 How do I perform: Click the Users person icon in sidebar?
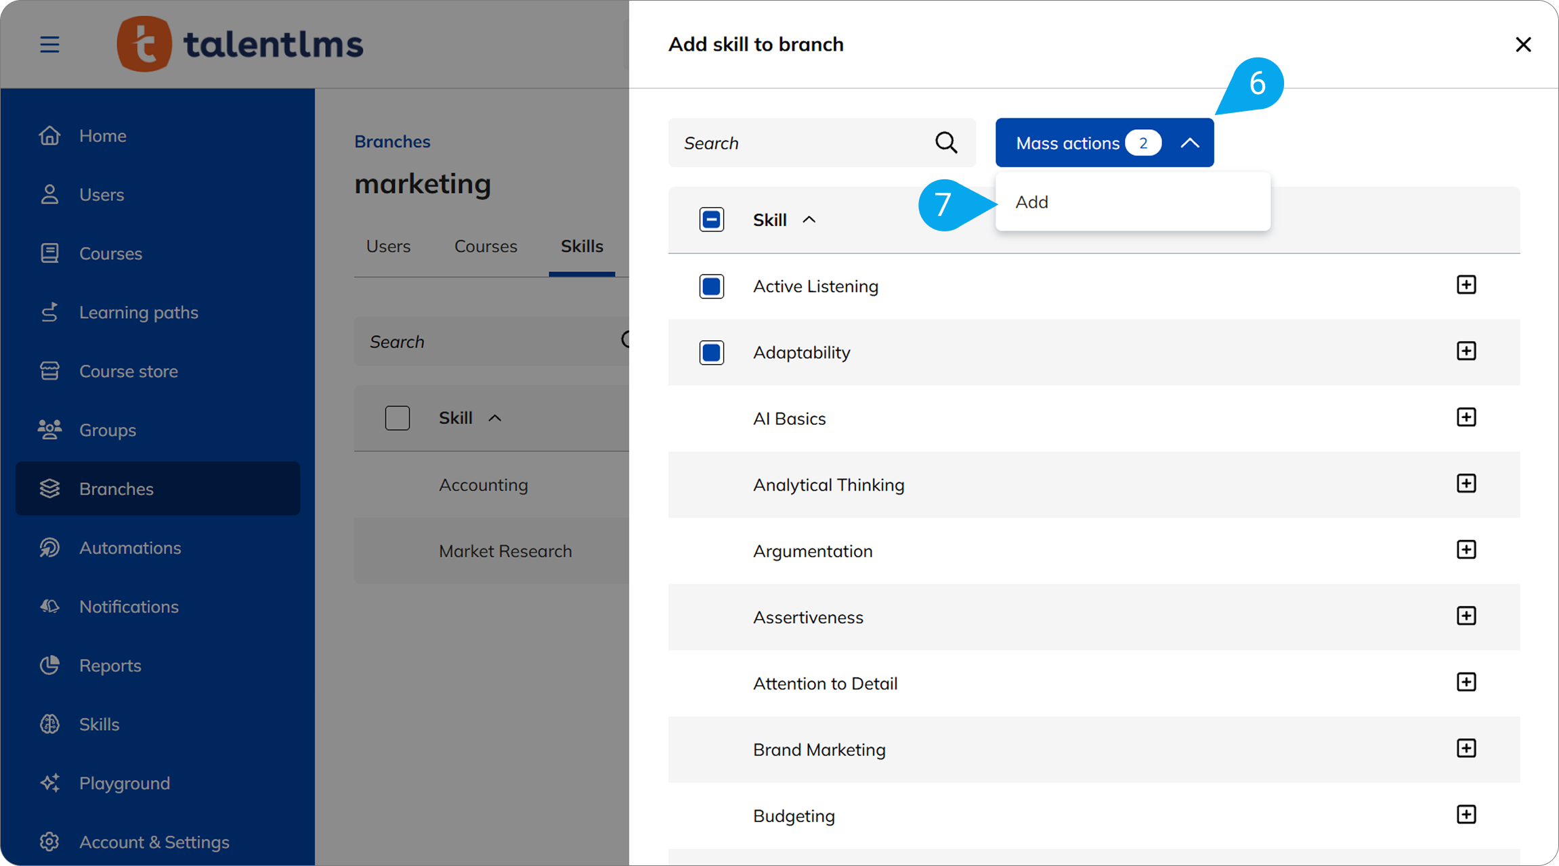[49, 194]
